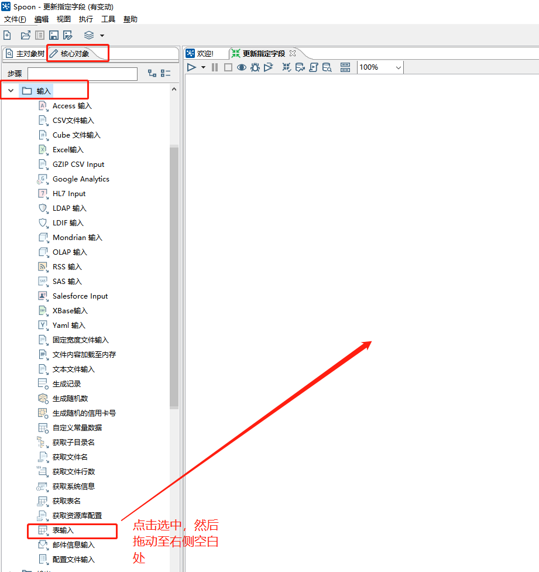The height and width of the screenshot is (572, 539).
Task: Click the explore database icon
Action: pos(327,67)
